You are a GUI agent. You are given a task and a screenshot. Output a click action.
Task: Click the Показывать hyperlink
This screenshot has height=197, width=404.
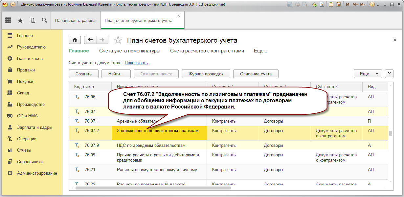[136, 63]
